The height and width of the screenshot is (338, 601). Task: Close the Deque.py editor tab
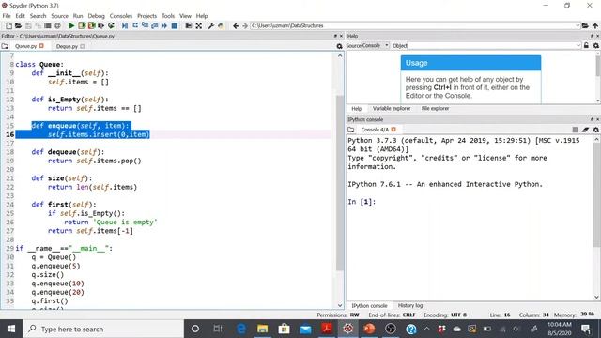[x=82, y=46]
